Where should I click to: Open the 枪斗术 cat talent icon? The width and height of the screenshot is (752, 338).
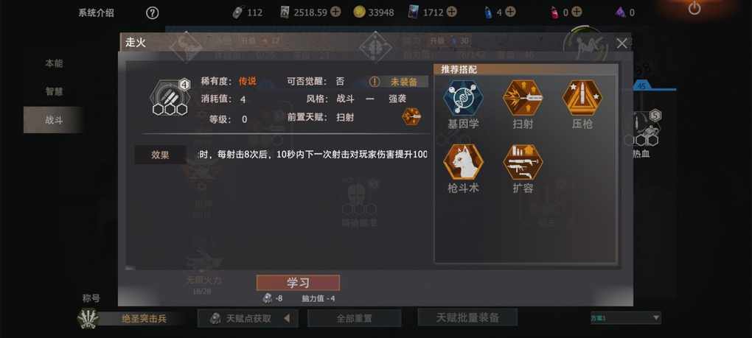click(x=463, y=162)
